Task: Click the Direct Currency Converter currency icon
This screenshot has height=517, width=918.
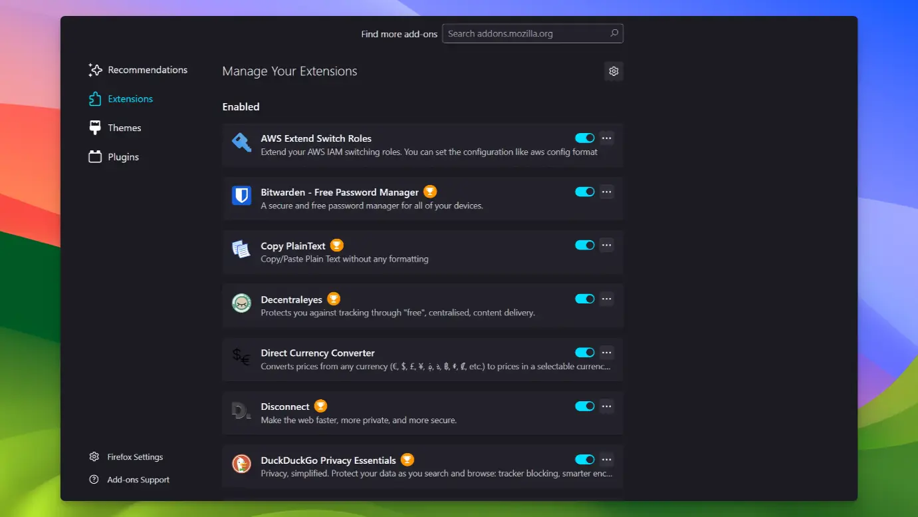Action: pyautogui.click(x=241, y=357)
